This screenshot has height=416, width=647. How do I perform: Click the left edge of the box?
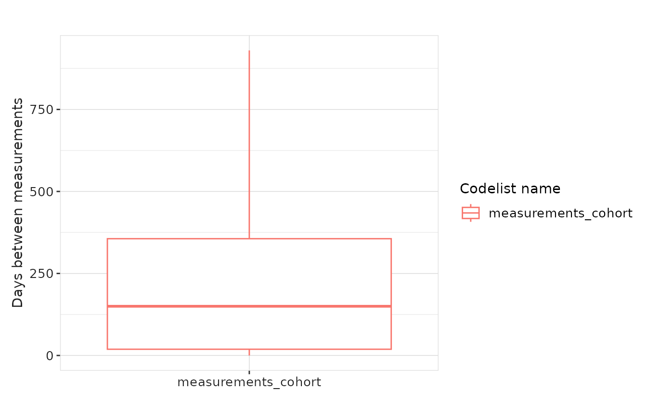coord(107,293)
